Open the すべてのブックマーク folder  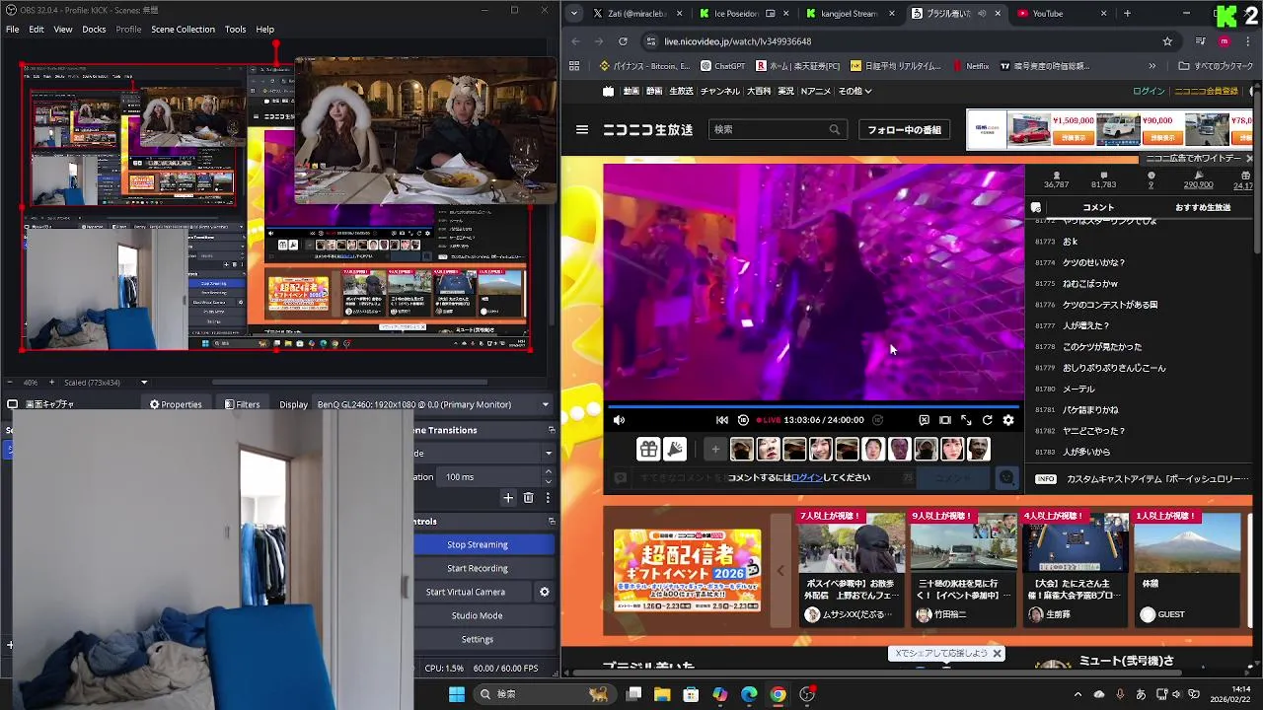[1216, 66]
